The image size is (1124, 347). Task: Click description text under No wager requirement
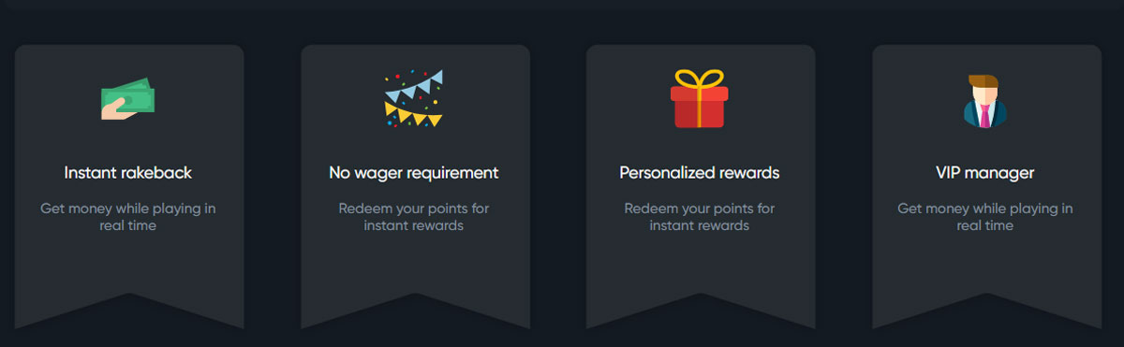pyautogui.click(x=414, y=217)
